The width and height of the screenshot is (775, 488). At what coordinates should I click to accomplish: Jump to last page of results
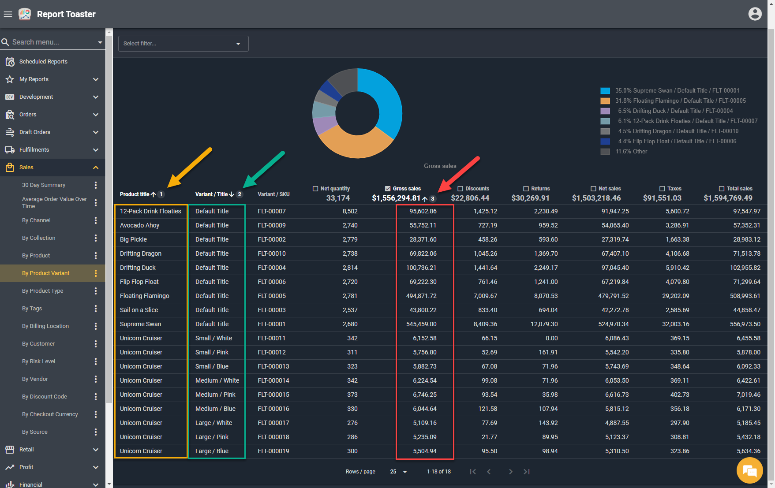click(x=527, y=472)
